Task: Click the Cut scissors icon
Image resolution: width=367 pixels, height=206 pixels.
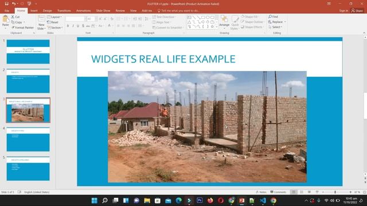Action: point(13,17)
